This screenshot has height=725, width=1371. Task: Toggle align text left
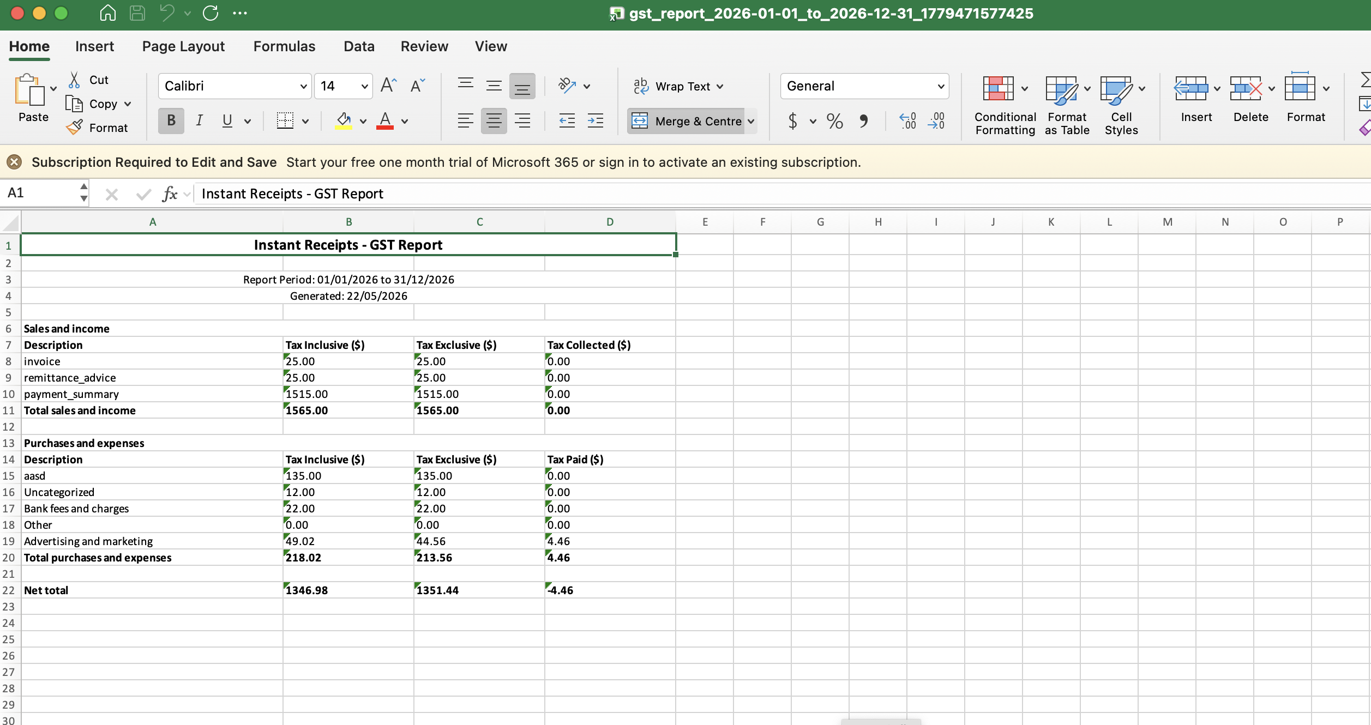[465, 120]
